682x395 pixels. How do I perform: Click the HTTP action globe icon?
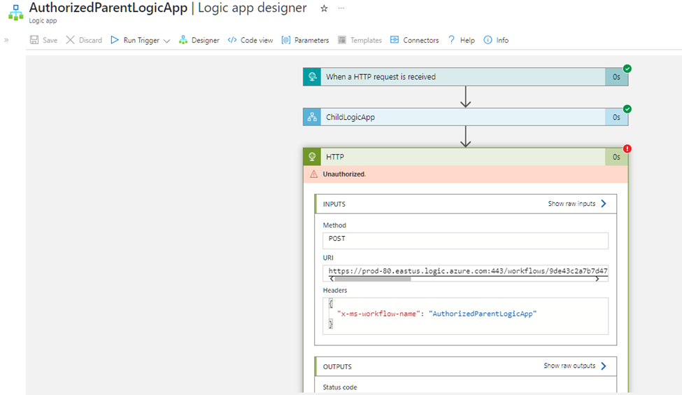click(x=312, y=157)
